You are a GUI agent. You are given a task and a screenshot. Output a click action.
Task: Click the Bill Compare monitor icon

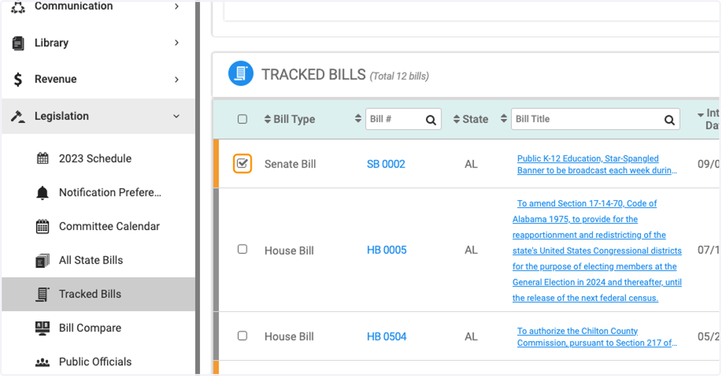43,328
